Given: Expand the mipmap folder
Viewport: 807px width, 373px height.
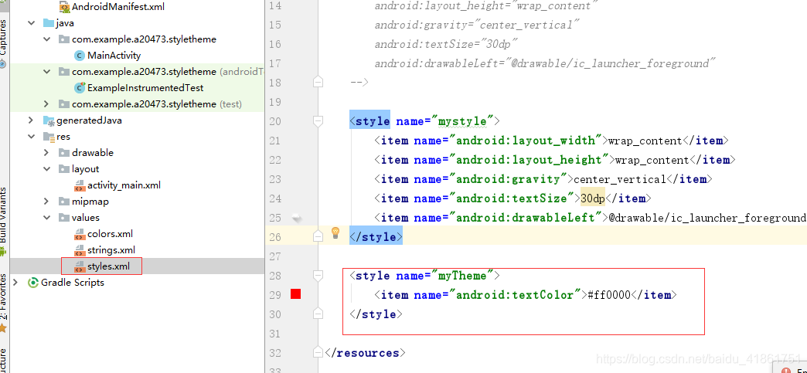Looking at the screenshot, I should pyautogui.click(x=47, y=201).
